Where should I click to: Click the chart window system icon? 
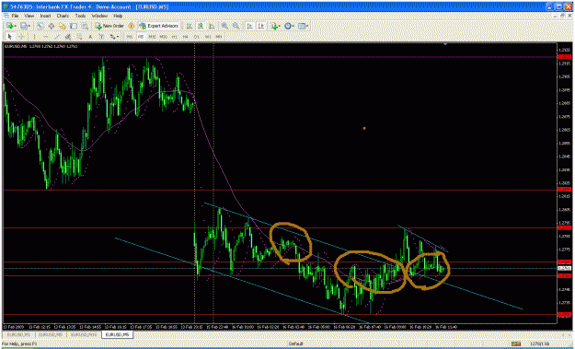click(x=6, y=17)
